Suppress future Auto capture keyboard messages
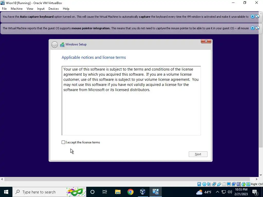Image resolution: width=263 pixels, height=197 pixels. coord(257,16)
